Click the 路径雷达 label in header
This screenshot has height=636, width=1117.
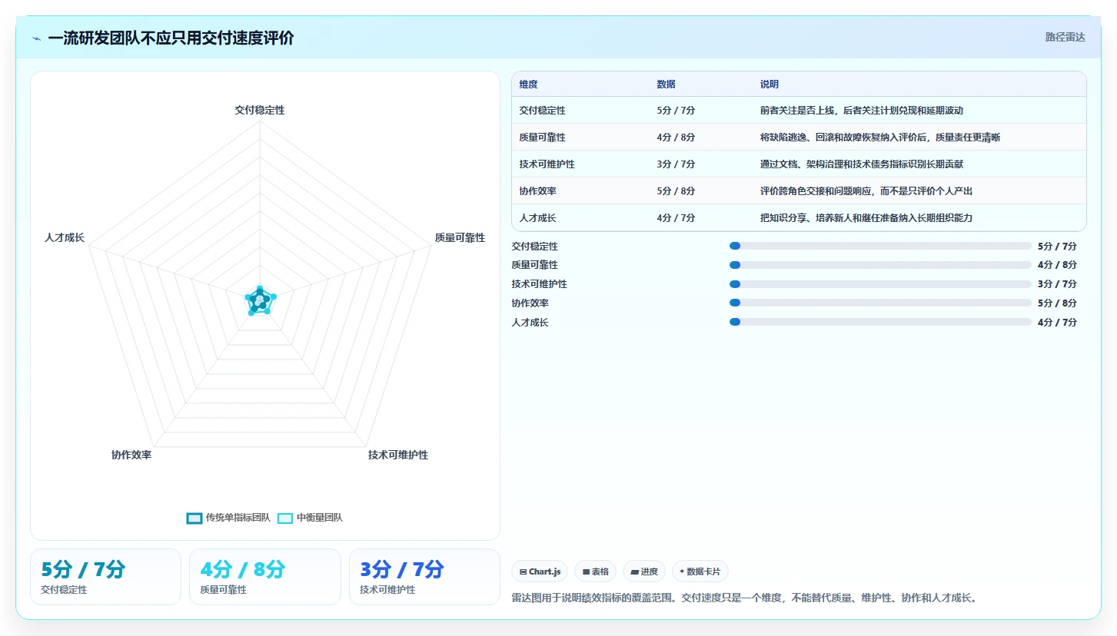(1065, 37)
